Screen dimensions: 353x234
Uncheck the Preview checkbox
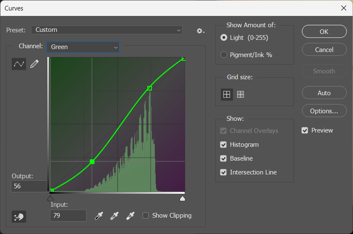pyautogui.click(x=305, y=130)
